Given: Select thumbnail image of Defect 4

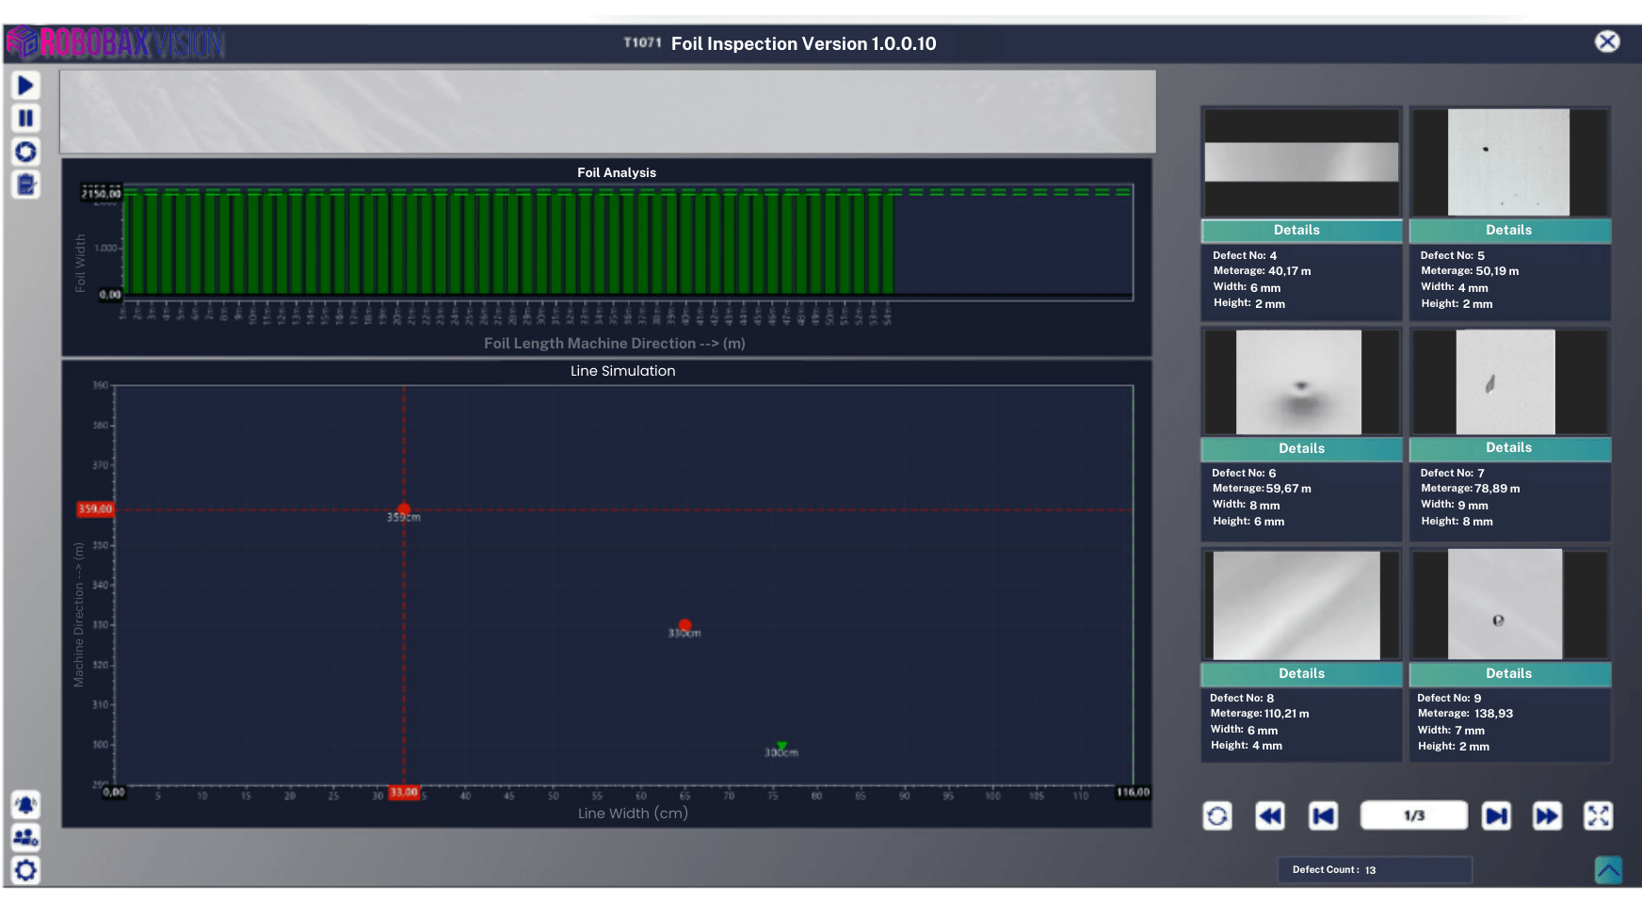Looking at the screenshot, I should (1301, 162).
